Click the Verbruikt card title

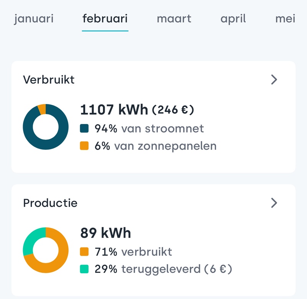[x=49, y=80]
